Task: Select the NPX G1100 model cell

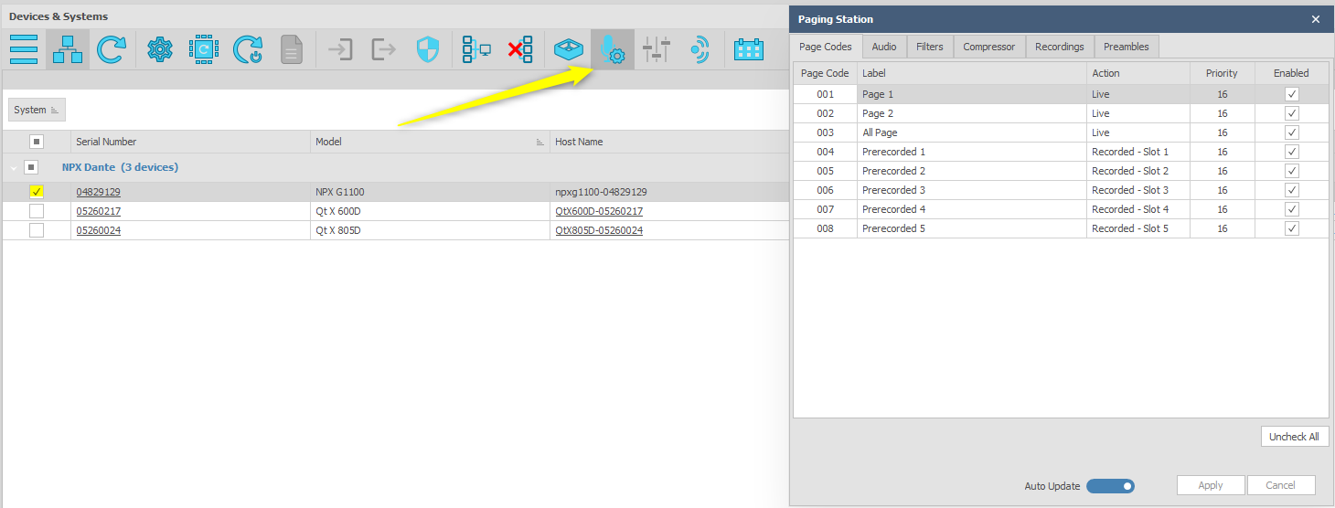Action: (430, 192)
